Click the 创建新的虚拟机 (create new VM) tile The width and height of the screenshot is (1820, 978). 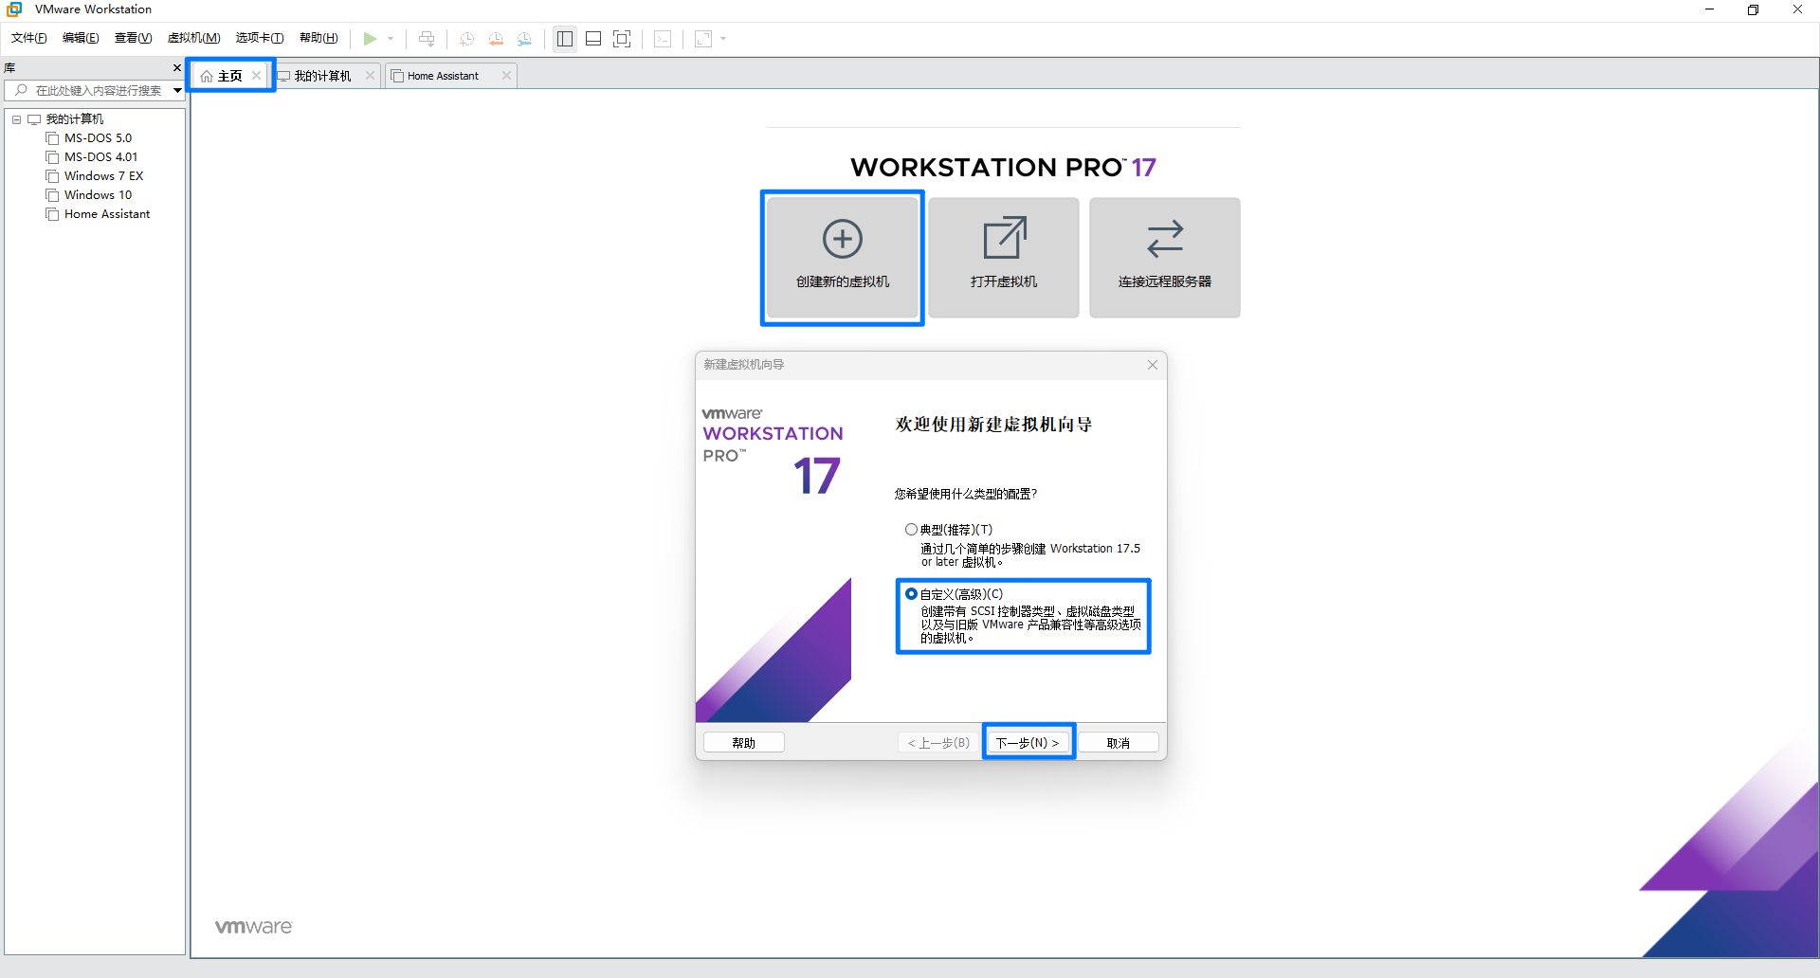coord(842,257)
